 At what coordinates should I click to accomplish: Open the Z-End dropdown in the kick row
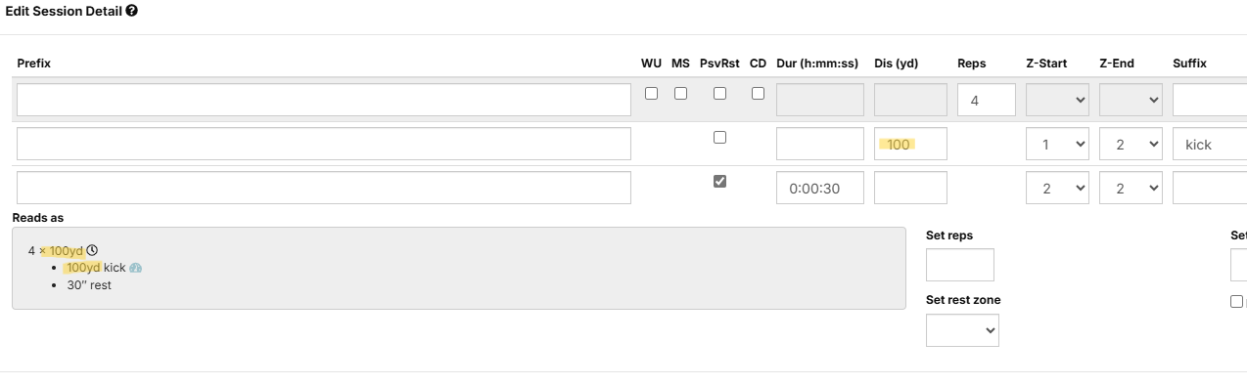1131,144
